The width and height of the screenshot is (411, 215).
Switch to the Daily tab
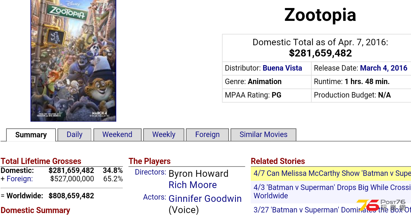(x=74, y=135)
